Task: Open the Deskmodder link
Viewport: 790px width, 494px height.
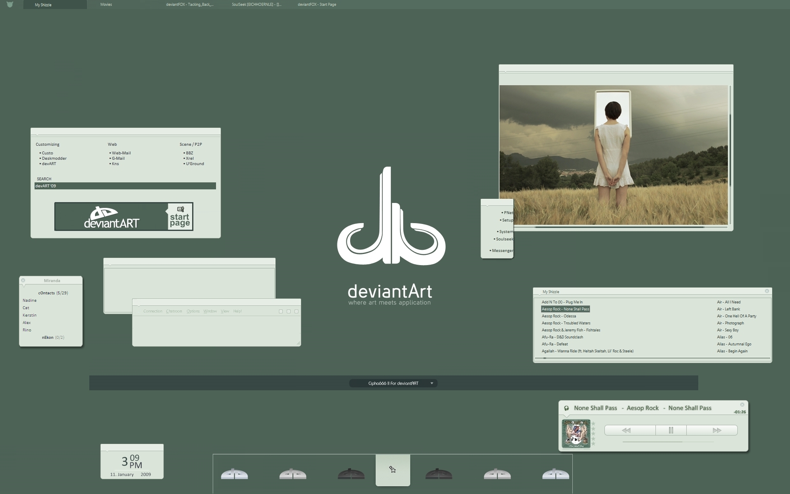Action: pos(54,158)
